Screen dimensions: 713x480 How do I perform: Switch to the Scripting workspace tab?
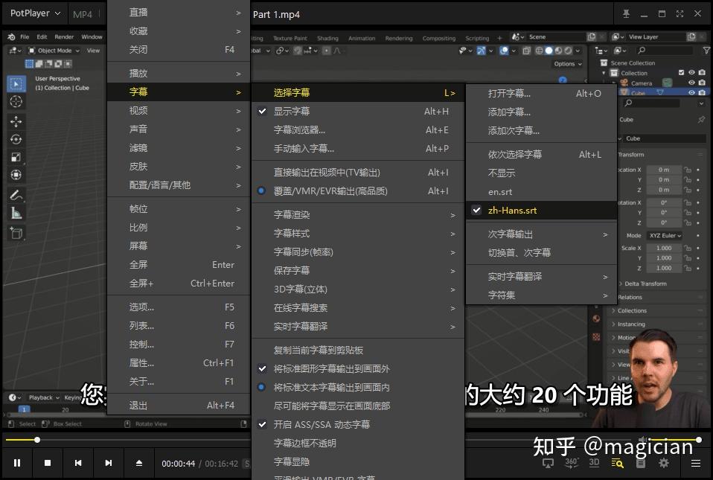click(477, 37)
